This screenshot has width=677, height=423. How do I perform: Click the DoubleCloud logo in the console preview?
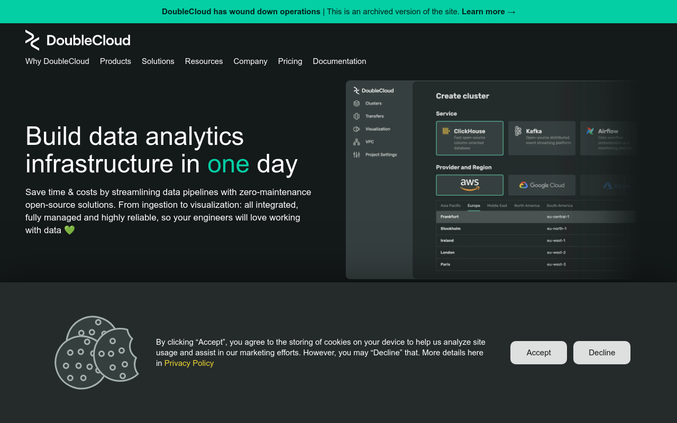(x=373, y=90)
